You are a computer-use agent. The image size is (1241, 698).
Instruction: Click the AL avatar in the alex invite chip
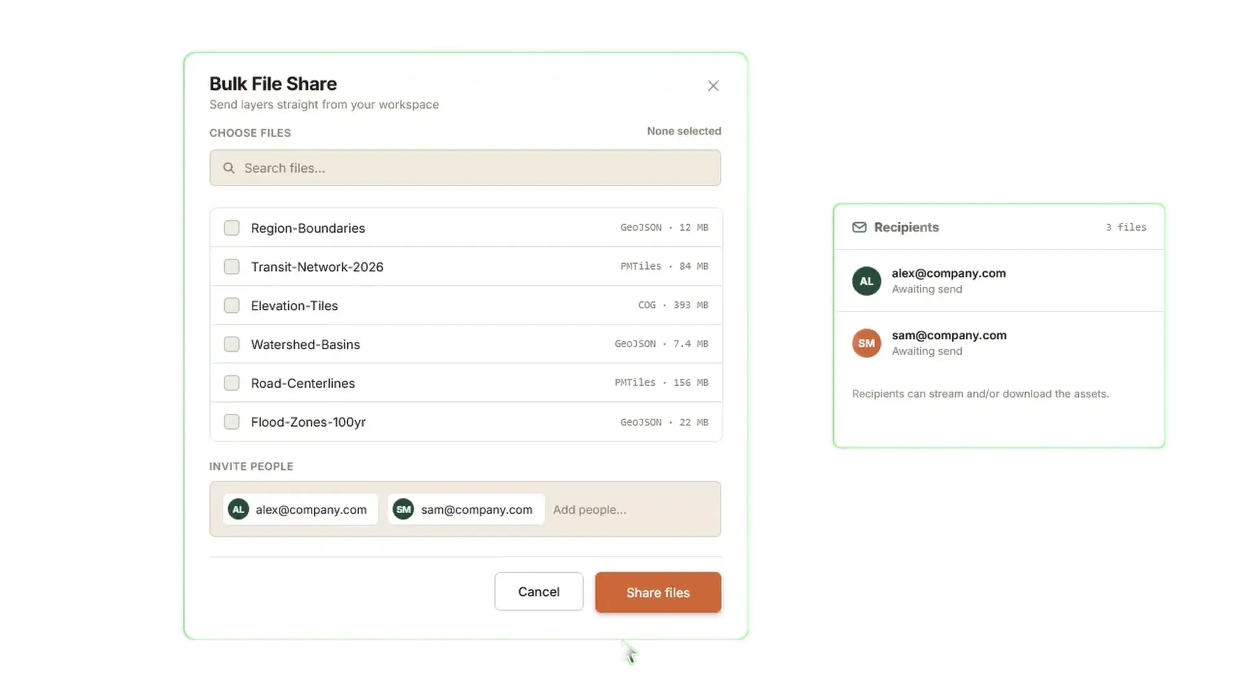click(x=239, y=509)
